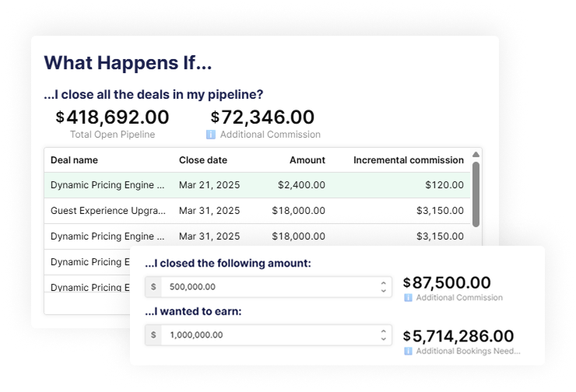Increase the closed amount with up stepper arrow
576x392 pixels.
point(384,283)
